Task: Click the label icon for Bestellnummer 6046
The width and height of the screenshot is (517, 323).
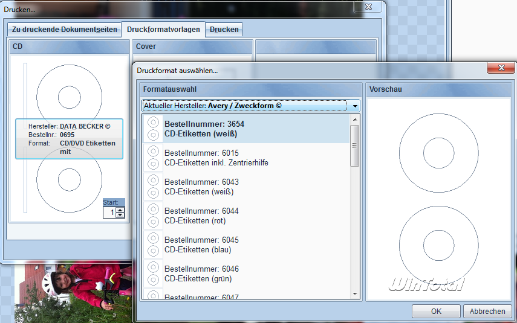Action: click(x=153, y=273)
